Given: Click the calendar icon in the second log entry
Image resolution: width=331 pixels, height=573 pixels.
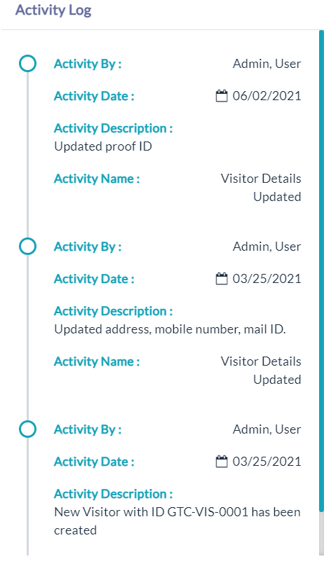Looking at the screenshot, I should (x=222, y=279).
